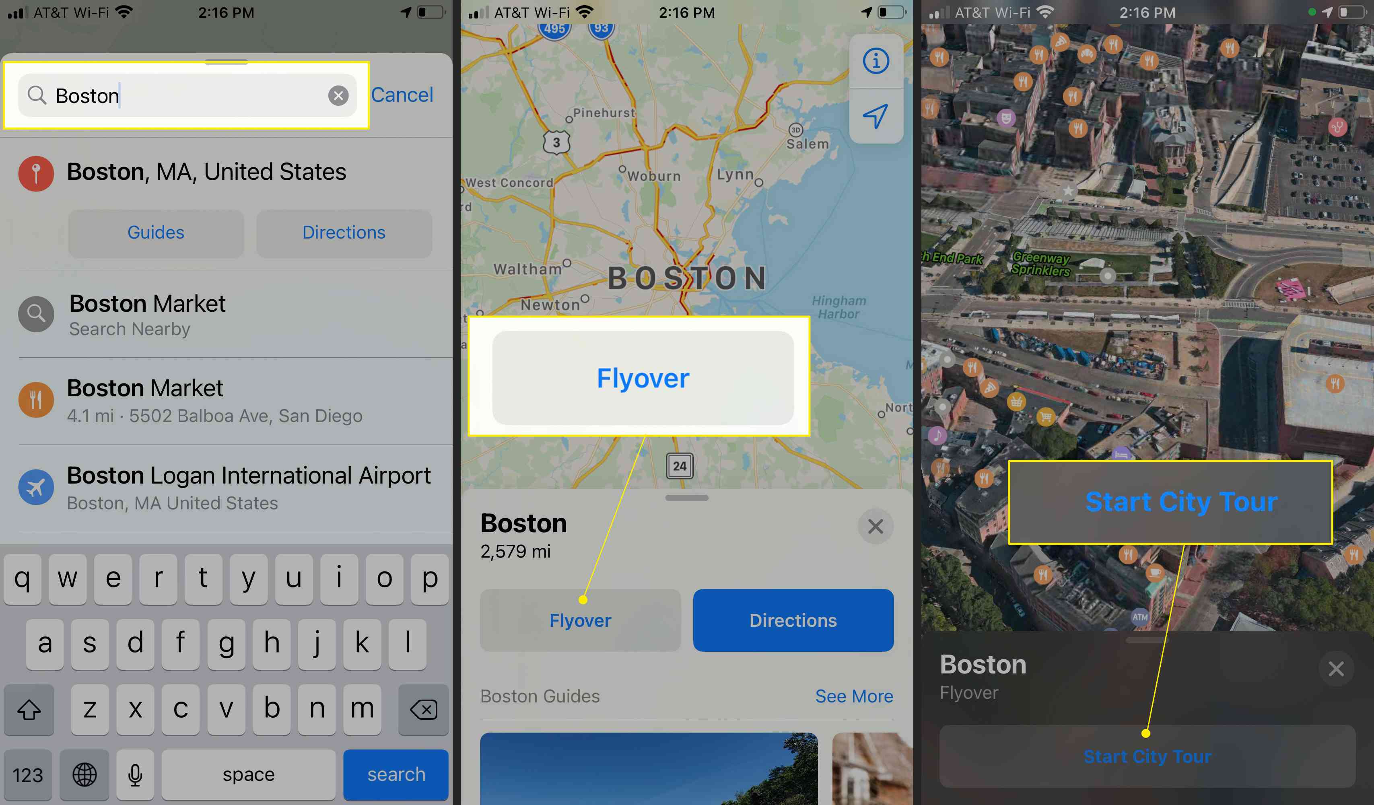Tap the Directions tab for Boston MA

[x=343, y=232]
